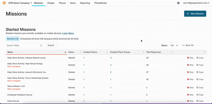Open the Show 100 rows dropdown
Viewport: 212px width, 104px height.
pos(174,45)
